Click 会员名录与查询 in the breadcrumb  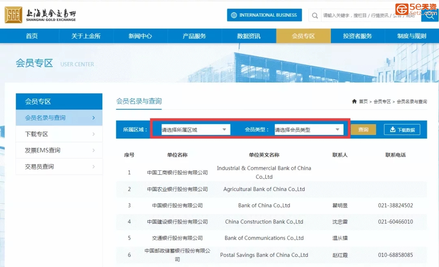coord(412,102)
